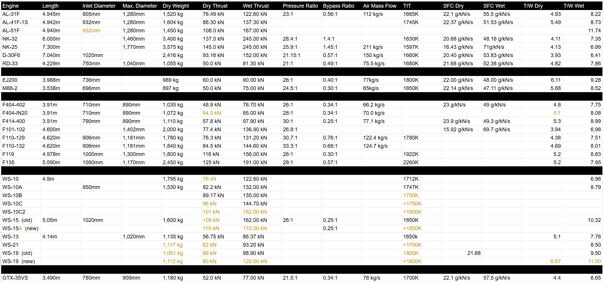Viewport: 603px width, 282px height.
Task: Select the F135 TIT value 2260K
Action: (411, 162)
